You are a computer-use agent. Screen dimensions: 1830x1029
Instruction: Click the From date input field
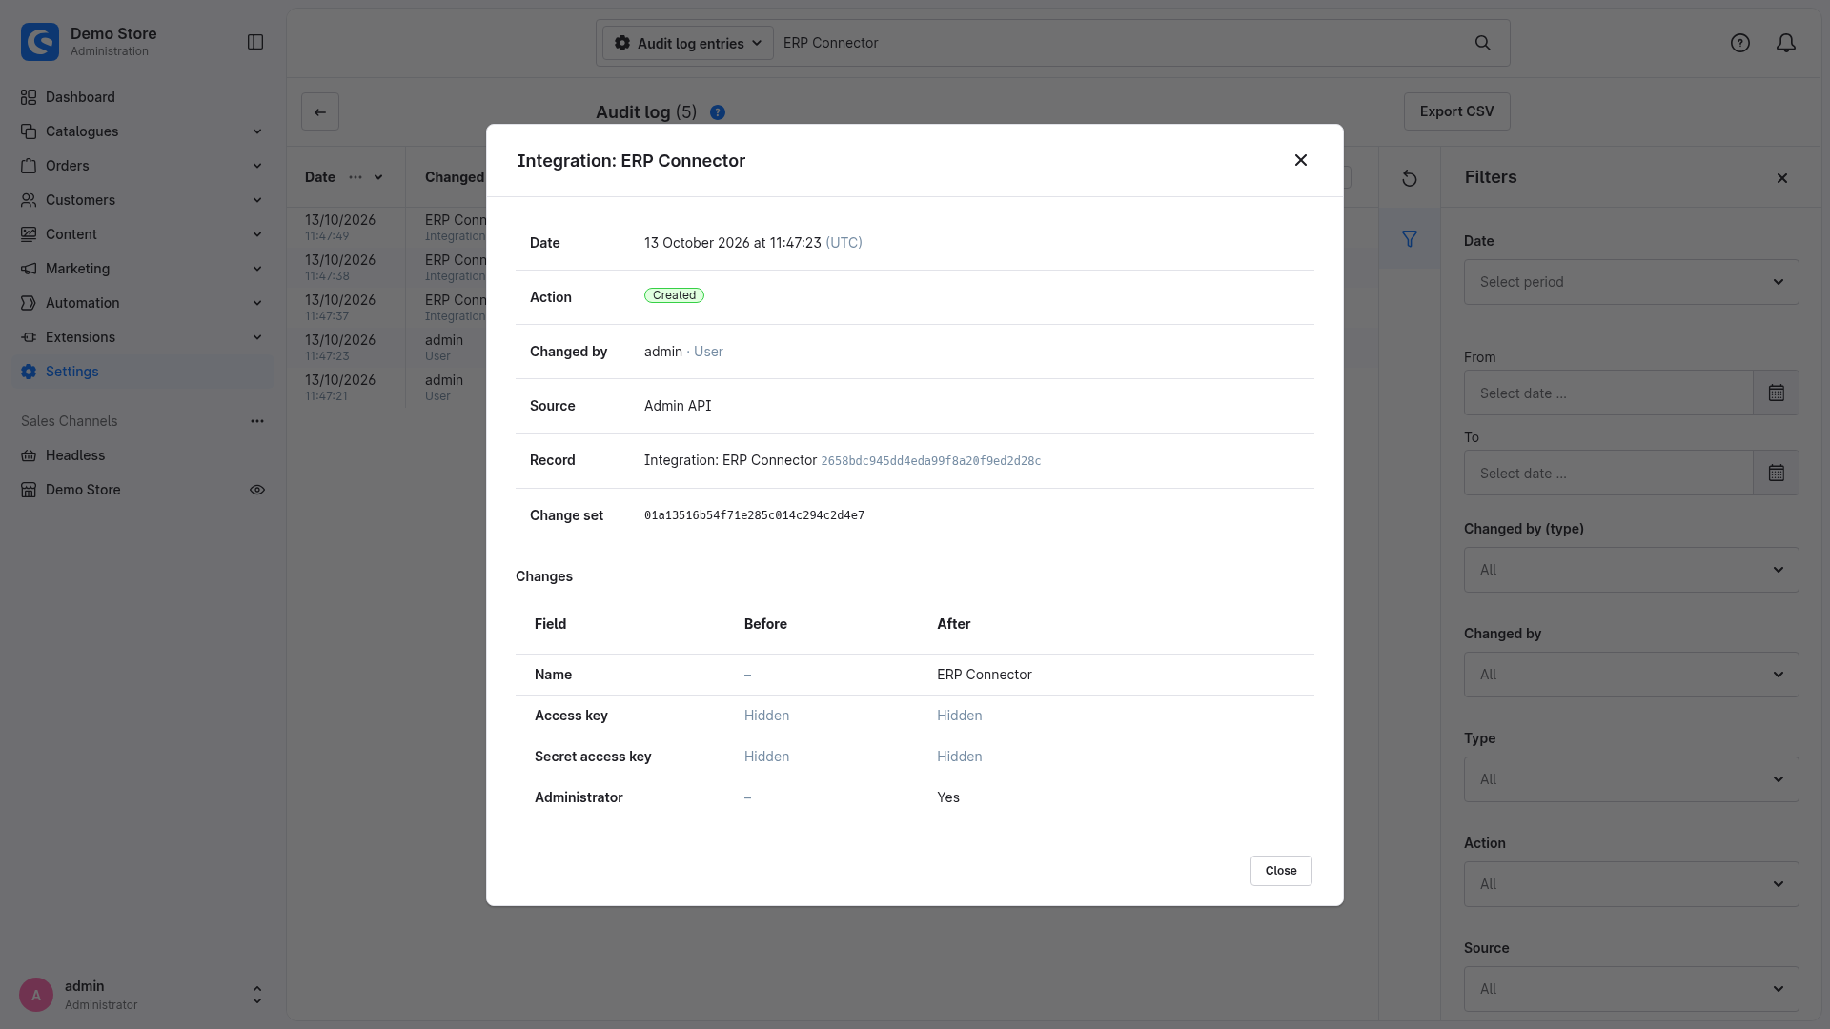(x=1609, y=393)
